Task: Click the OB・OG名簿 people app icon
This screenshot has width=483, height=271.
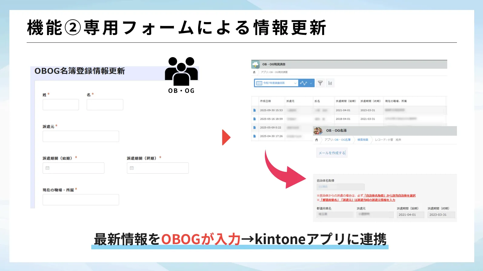Action: (x=318, y=131)
